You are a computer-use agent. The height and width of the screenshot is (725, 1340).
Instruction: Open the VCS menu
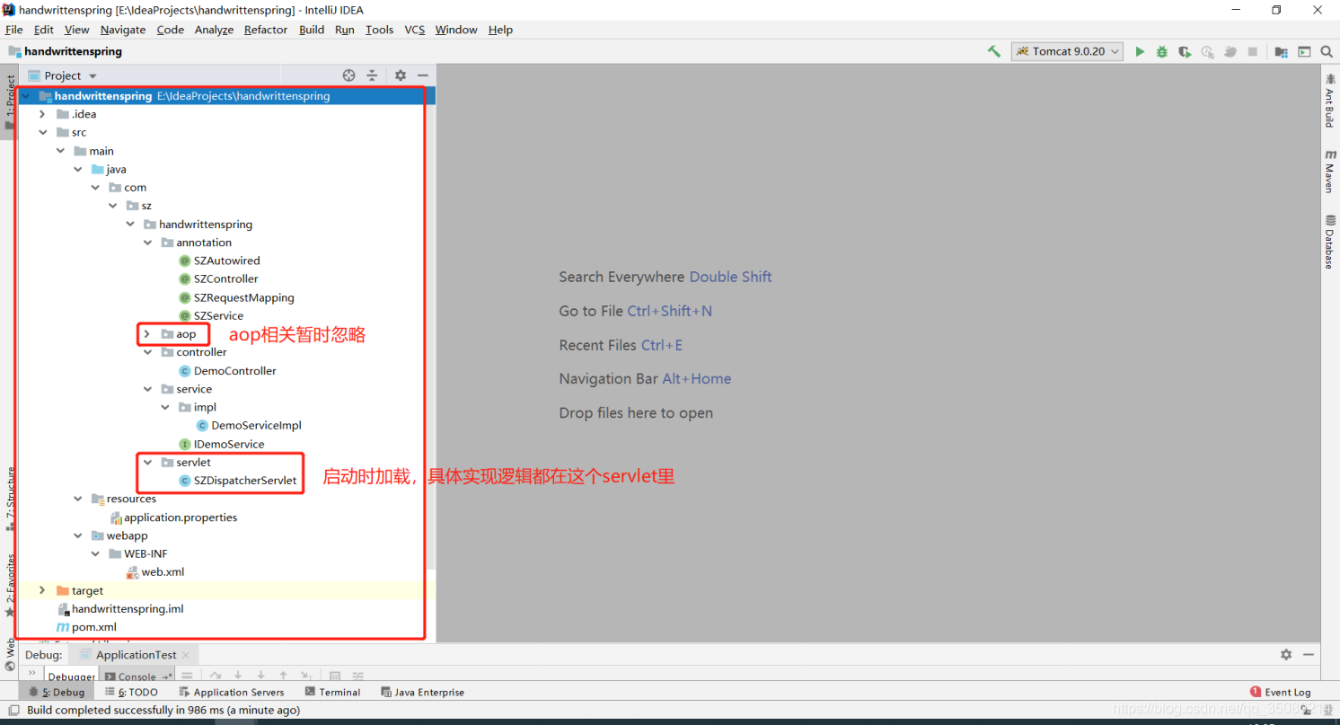click(414, 30)
